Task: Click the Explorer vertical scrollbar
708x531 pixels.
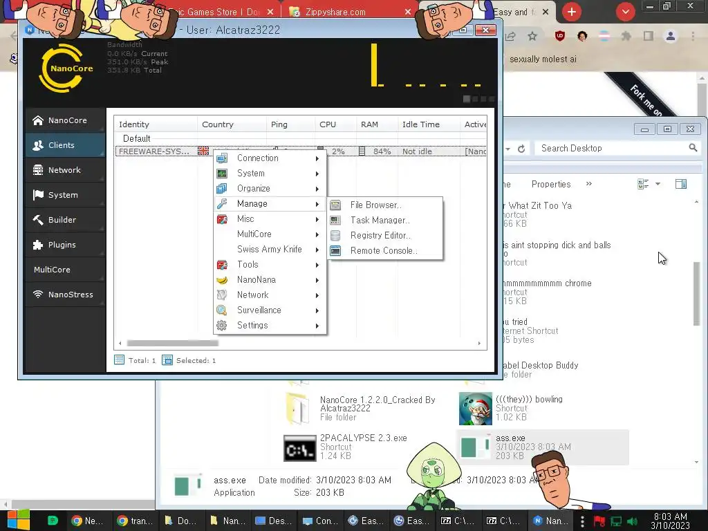Action: tap(696, 293)
